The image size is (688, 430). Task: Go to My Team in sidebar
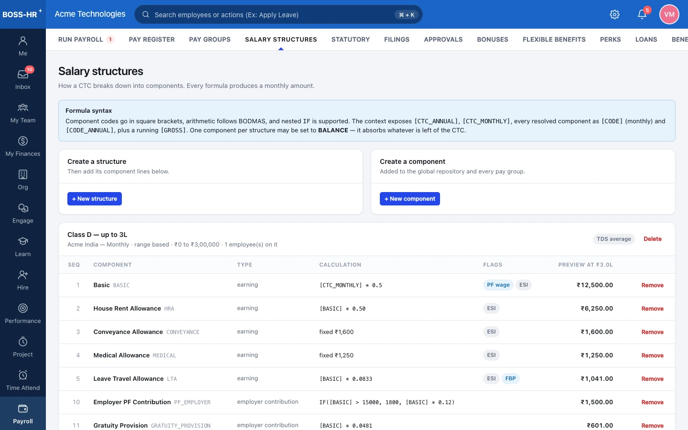(x=23, y=113)
